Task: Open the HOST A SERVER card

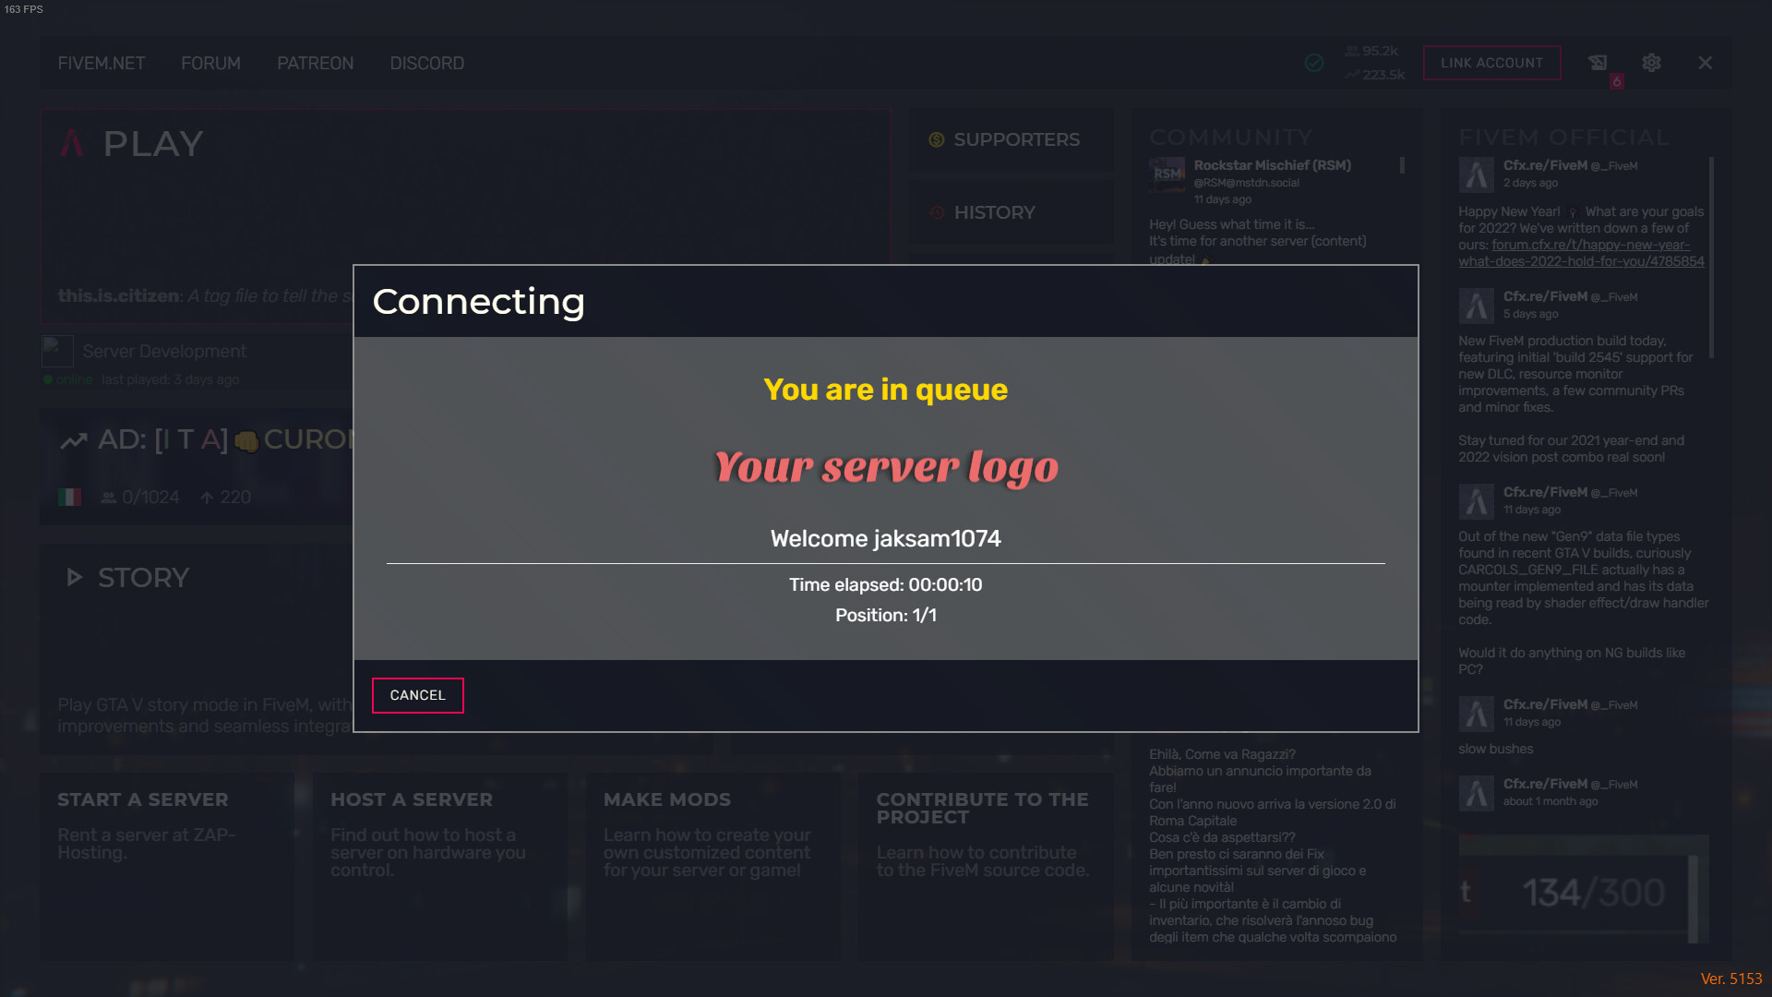Action: click(438, 867)
